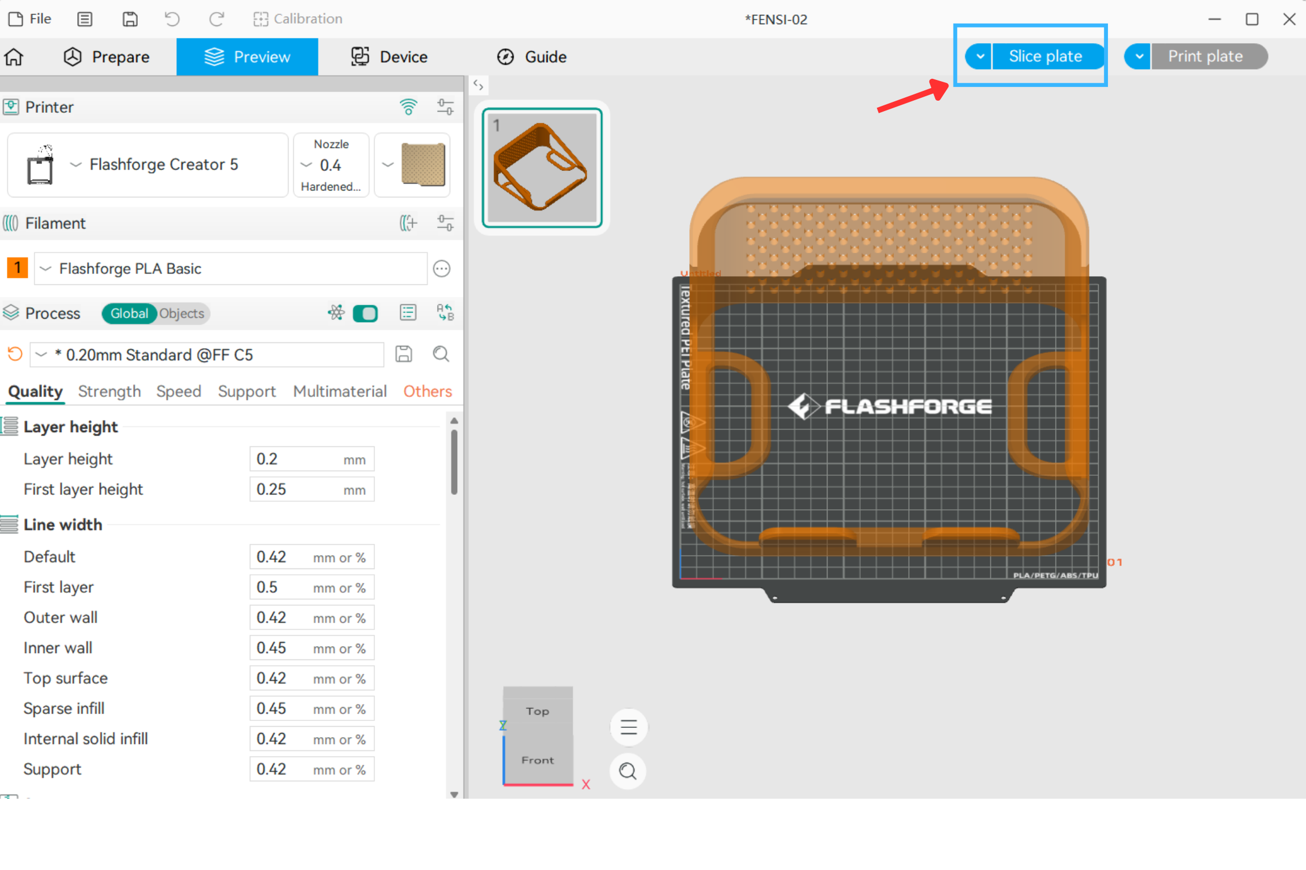The image size is (1306, 870).
Task: Click the settings panel vertical scrollbar thumb
Action: tap(454, 461)
